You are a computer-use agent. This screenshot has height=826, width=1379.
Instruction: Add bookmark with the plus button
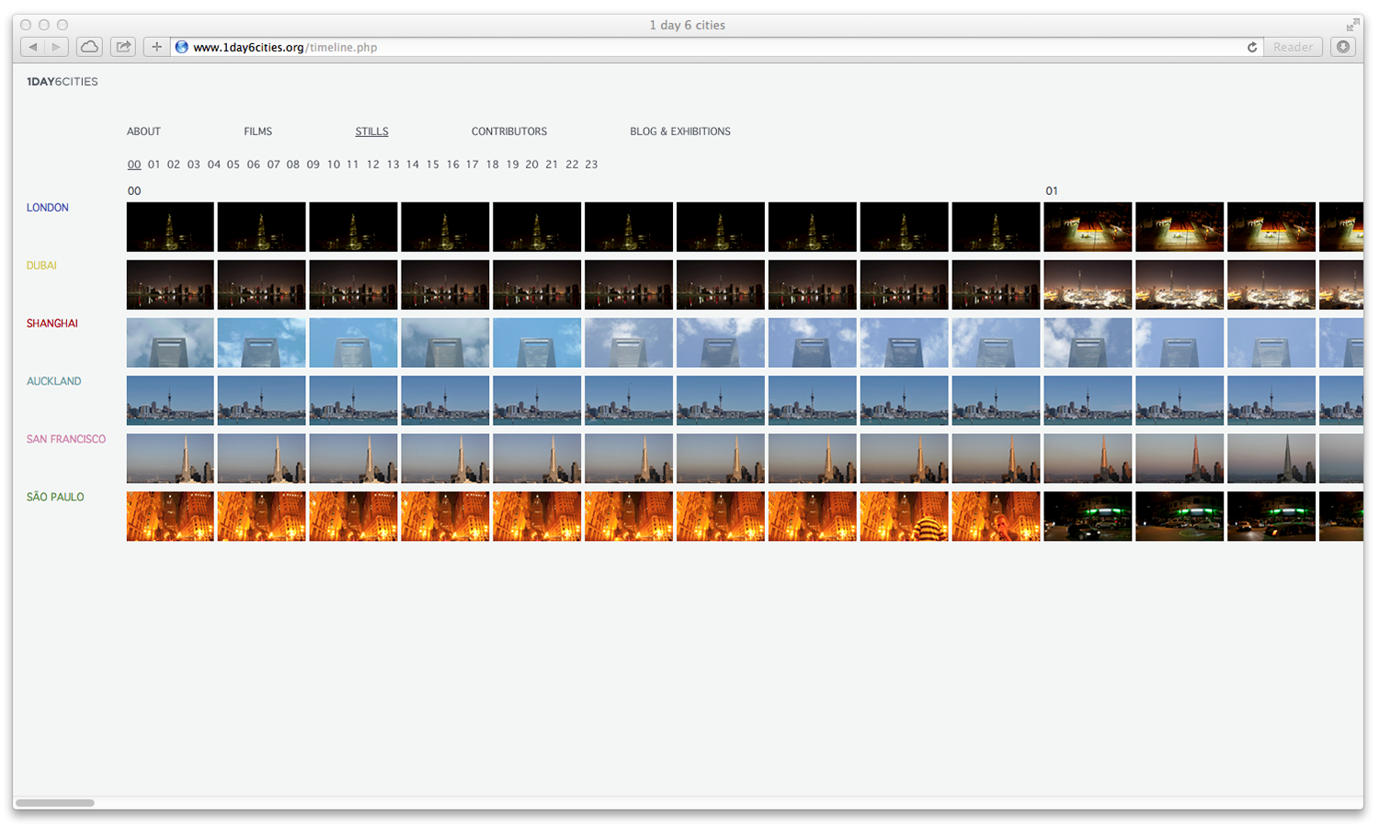[x=156, y=47]
